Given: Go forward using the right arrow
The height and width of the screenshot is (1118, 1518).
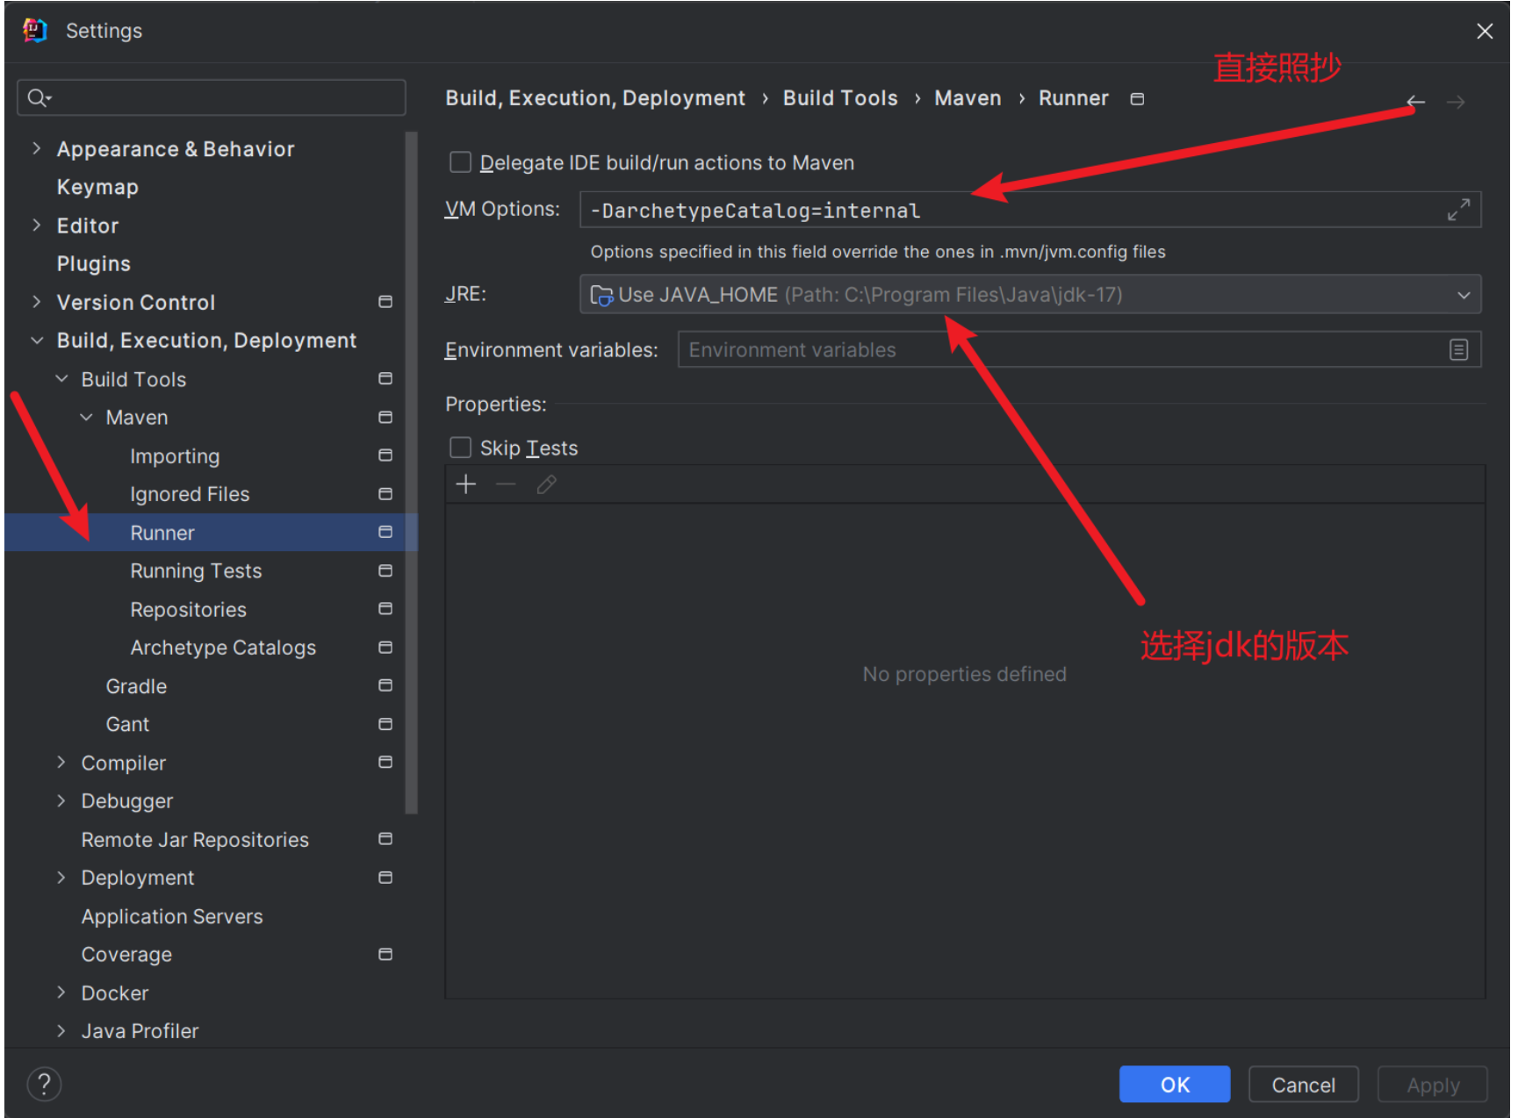Looking at the screenshot, I should (x=1456, y=102).
